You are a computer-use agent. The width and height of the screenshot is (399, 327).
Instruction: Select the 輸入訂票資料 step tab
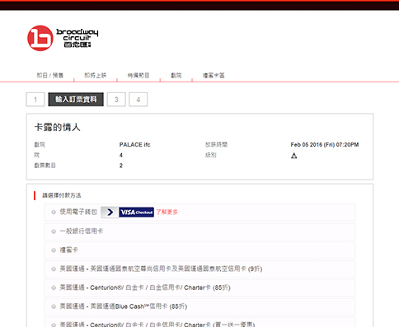[76, 100]
